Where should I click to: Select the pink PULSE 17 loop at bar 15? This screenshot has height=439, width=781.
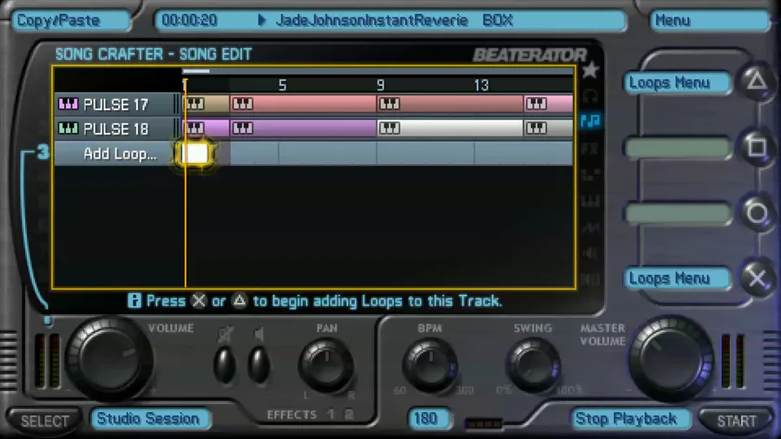tap(548, 103)
